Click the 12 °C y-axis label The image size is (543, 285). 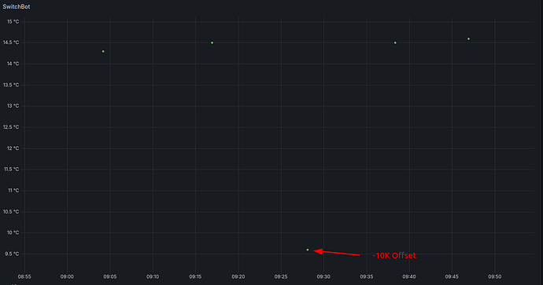click(x=13, y=148)
